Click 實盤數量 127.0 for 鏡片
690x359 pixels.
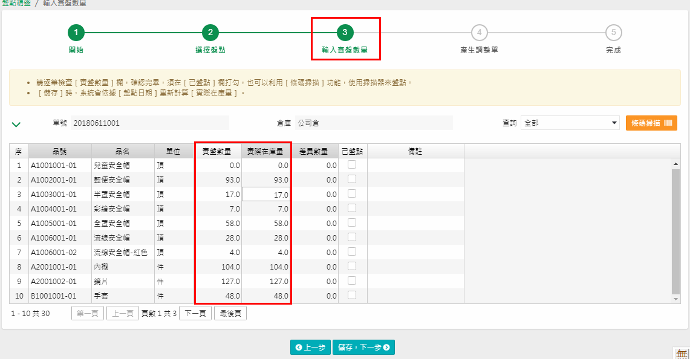217,281
